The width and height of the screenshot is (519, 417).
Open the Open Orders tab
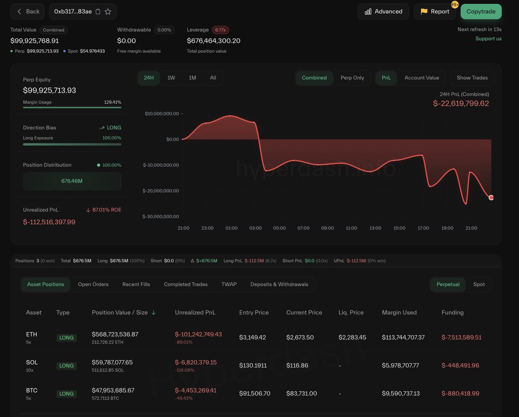coord(93,284)
